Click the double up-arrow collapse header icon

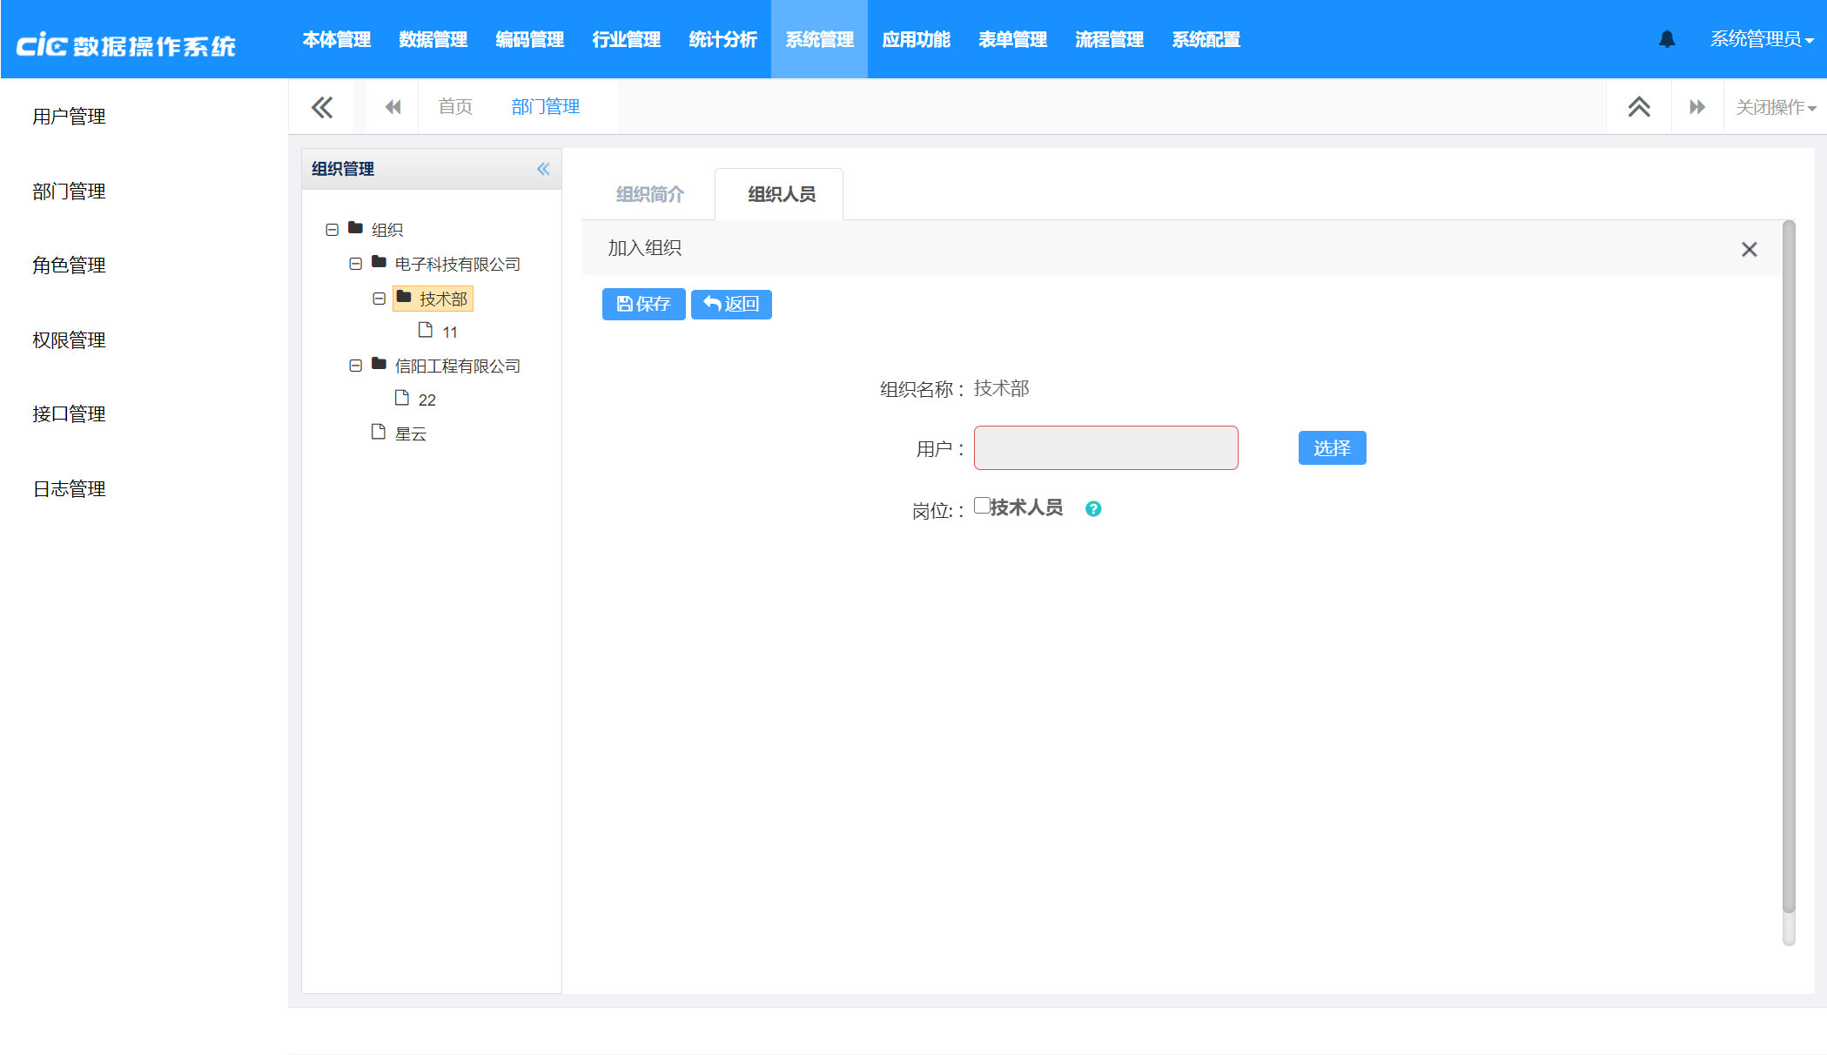click(x=1639, y=107)
